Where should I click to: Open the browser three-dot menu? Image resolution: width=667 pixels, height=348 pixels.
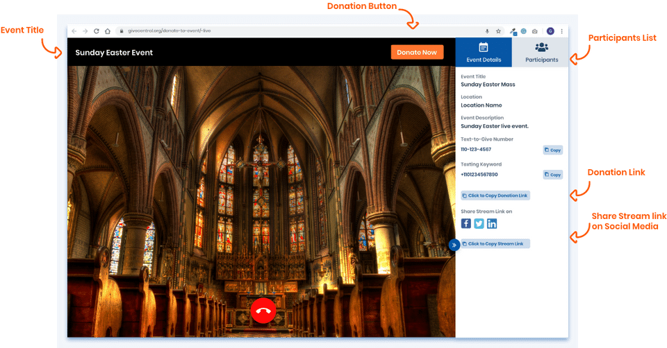(x=561, y=31)
